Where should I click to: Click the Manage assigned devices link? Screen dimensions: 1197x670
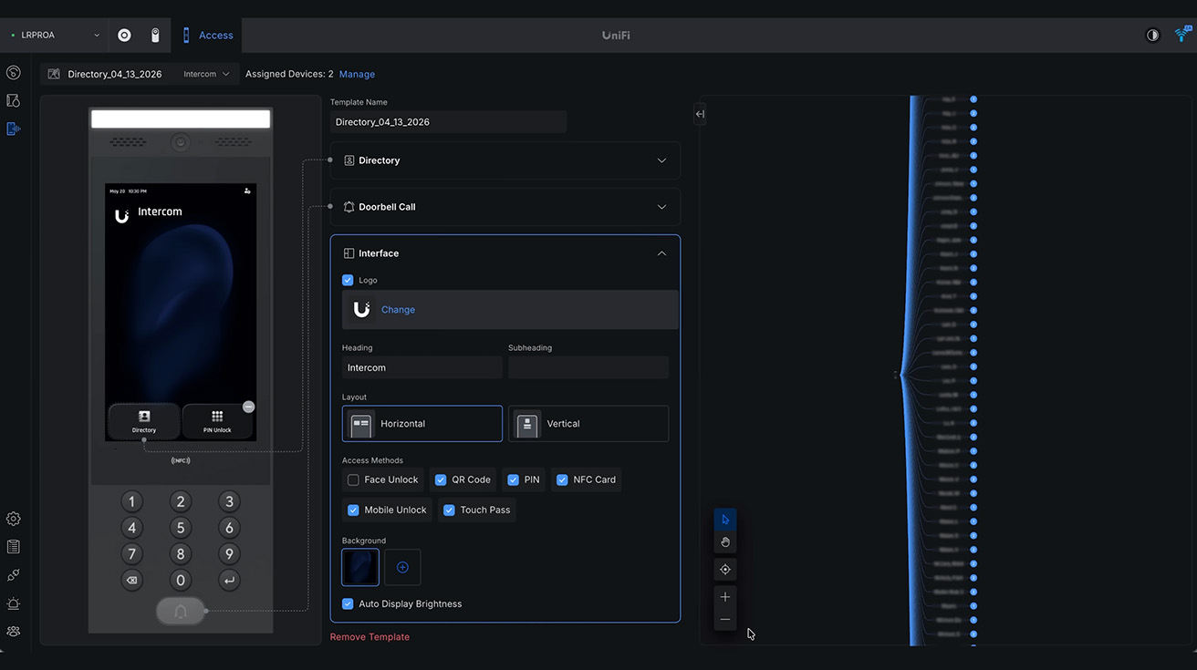click(x=357, y=74)
